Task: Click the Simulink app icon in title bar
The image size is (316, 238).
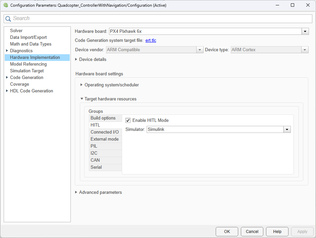Action: coord(6,5)
